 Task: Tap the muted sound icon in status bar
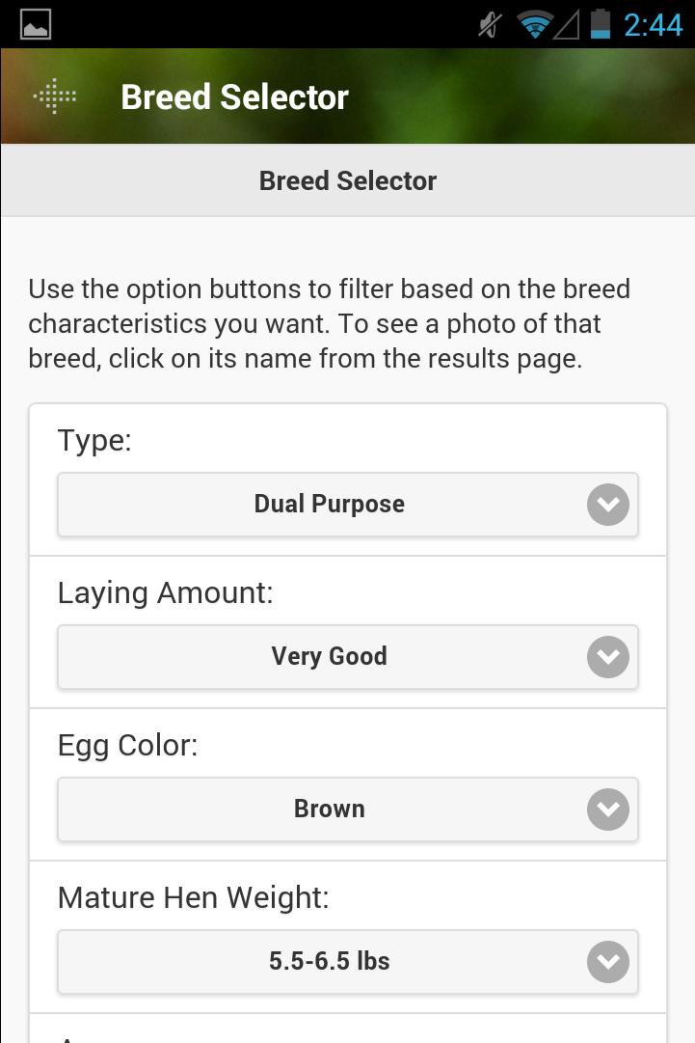click(488, 24)
